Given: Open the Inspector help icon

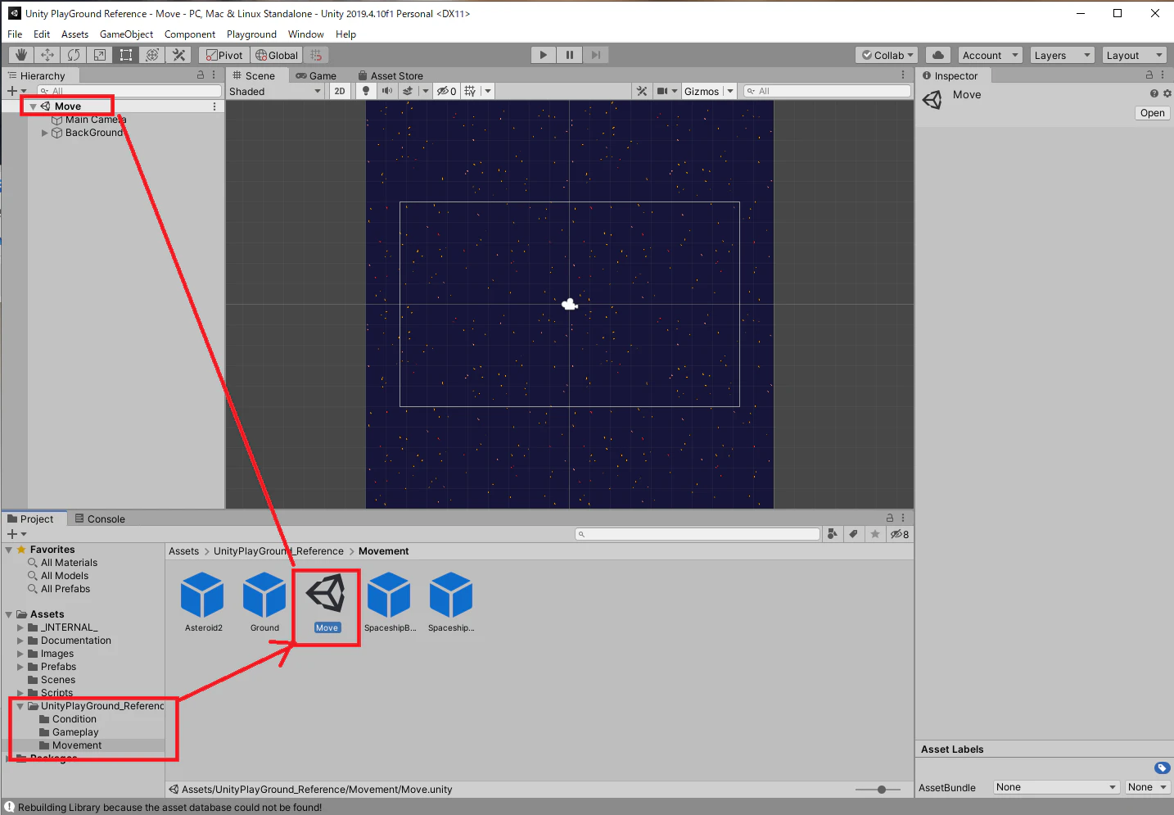Looking at the screenshot, I should [x=1154, y=93].
